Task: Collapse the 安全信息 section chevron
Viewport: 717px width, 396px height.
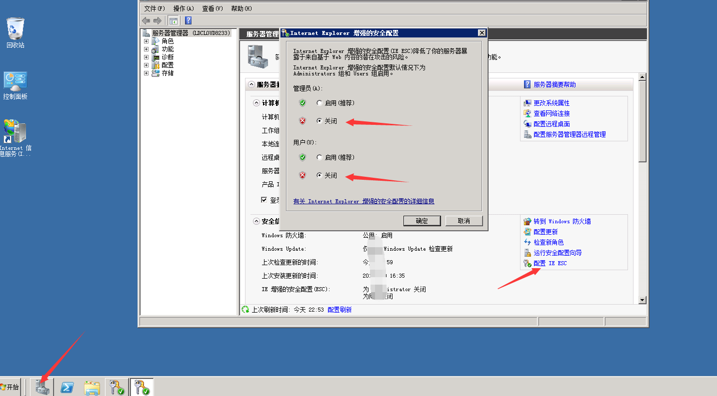Action: pos(256,221)
